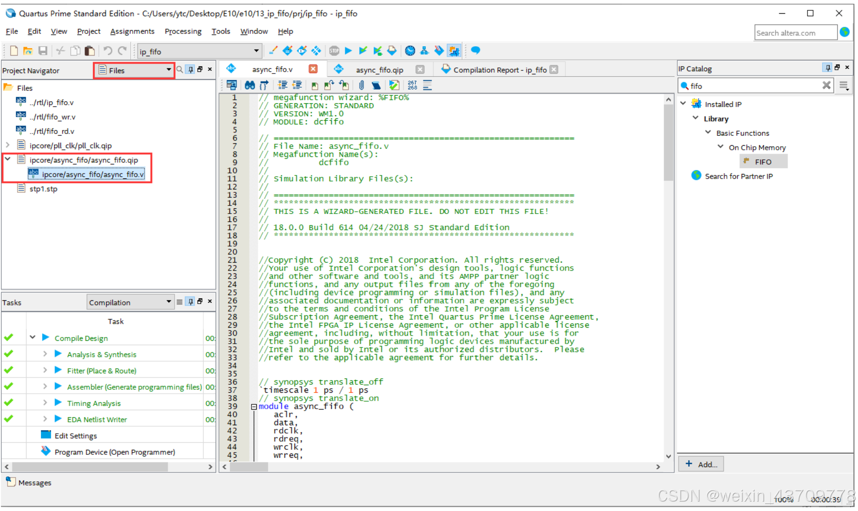Image resolution: width=858 pixels, height=511 pixels.
Task: Expand ipcore/pll_clk/pll_clk.qip tree node
Action: coord(8,145)
